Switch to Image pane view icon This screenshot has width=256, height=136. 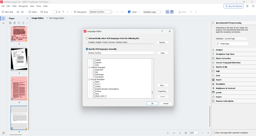[x=167, y=12]
